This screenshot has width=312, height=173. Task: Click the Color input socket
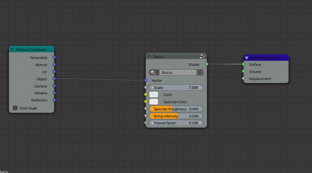click(x=146, y=95)
